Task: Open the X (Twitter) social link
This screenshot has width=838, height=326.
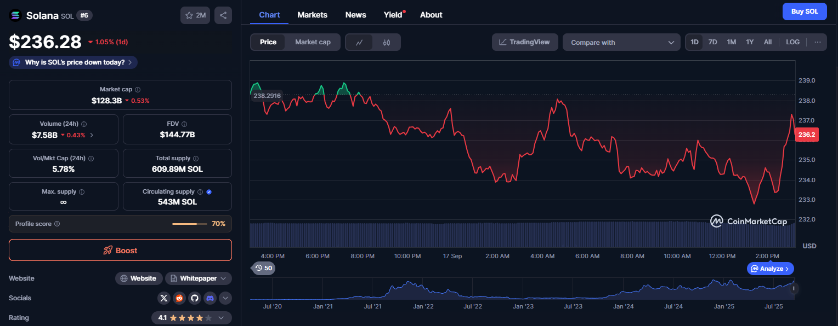Action: (164, 298)
